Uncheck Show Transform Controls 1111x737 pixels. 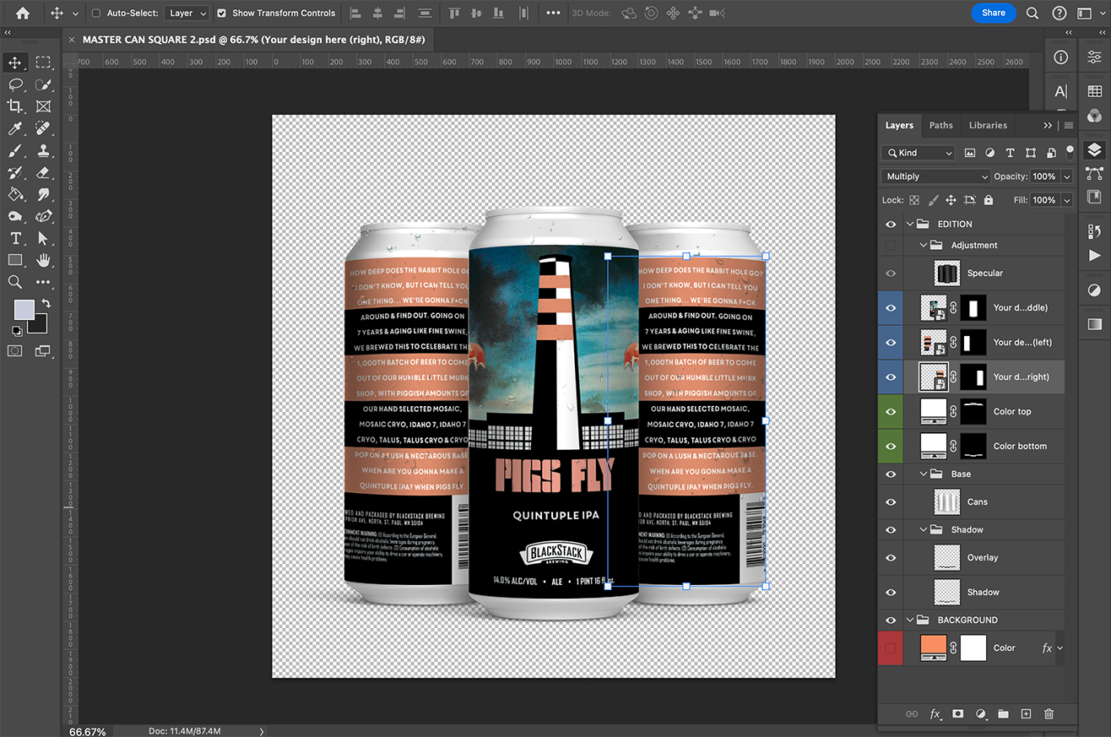pos(221,13)
